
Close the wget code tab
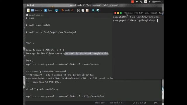click(x=42, y=15)
